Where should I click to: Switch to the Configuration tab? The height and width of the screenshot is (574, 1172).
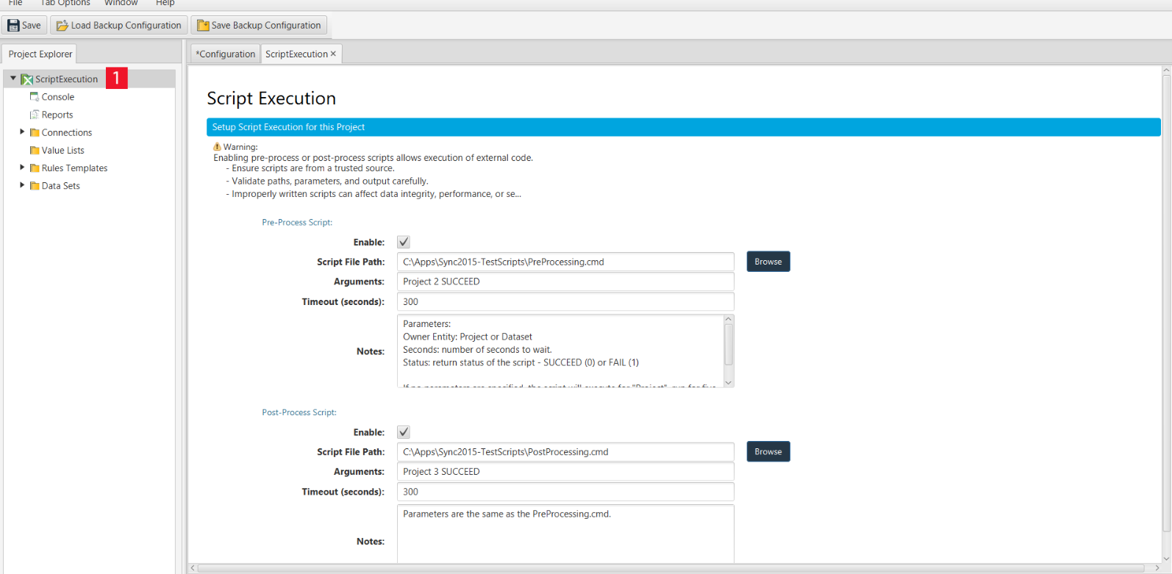click(x=226, y=54)
